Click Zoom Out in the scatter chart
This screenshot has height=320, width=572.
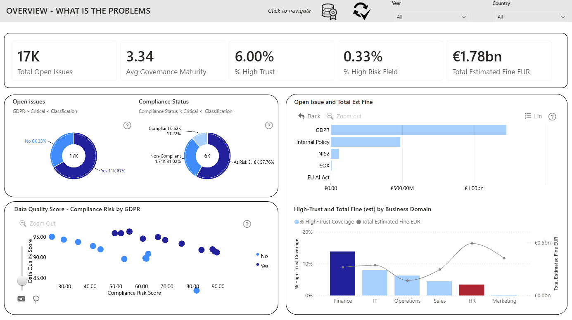tap(38, 224)
